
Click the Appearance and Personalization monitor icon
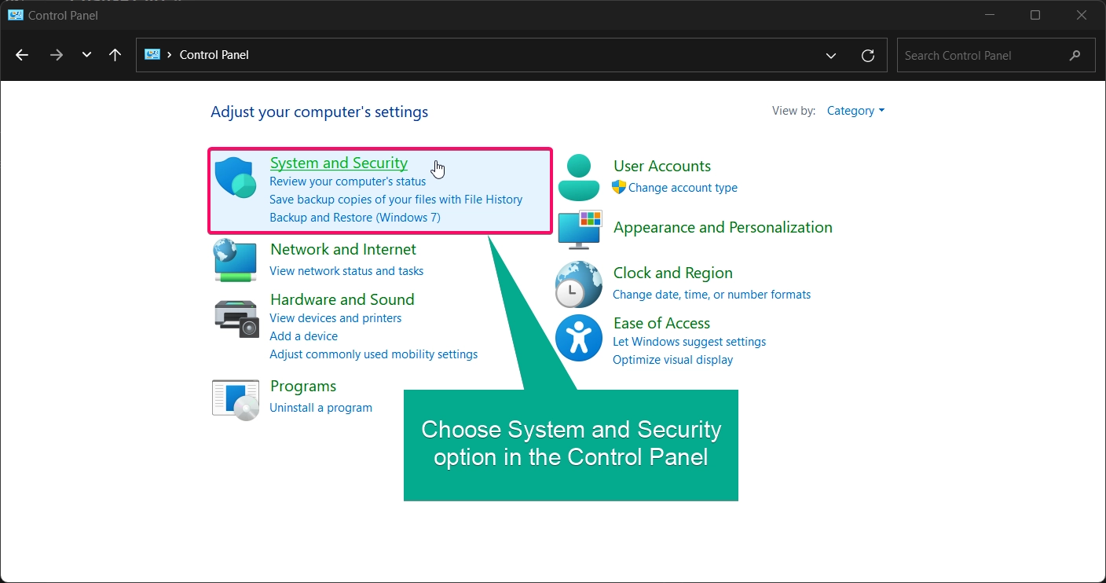[580, 229]
